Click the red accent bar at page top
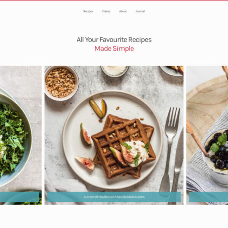 [114, 0]
